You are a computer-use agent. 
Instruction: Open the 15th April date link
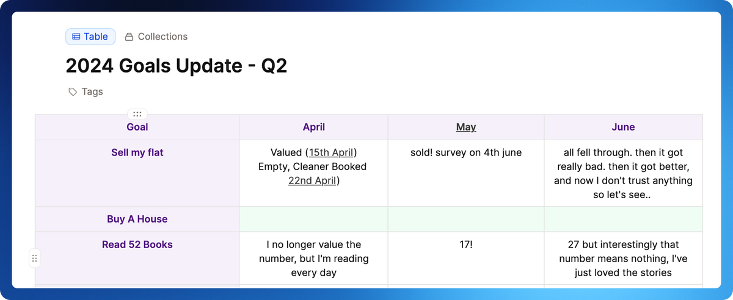click(x=332, y=152)
